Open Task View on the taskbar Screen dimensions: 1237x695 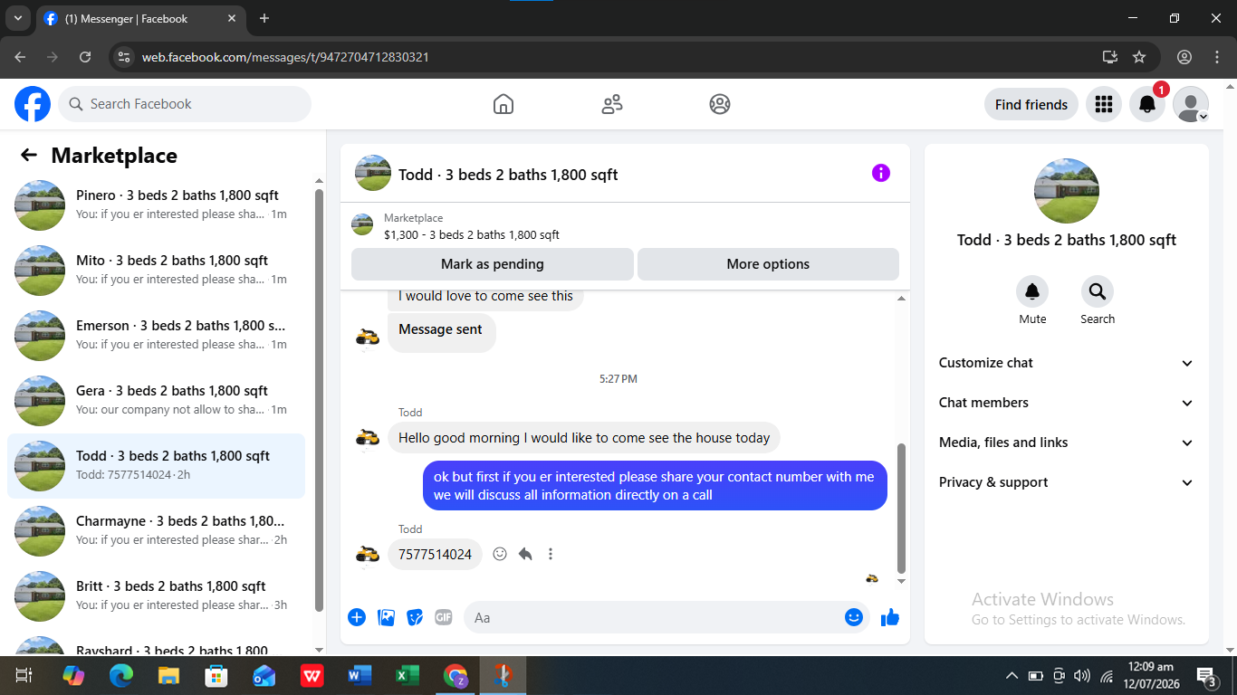(24, 675)
